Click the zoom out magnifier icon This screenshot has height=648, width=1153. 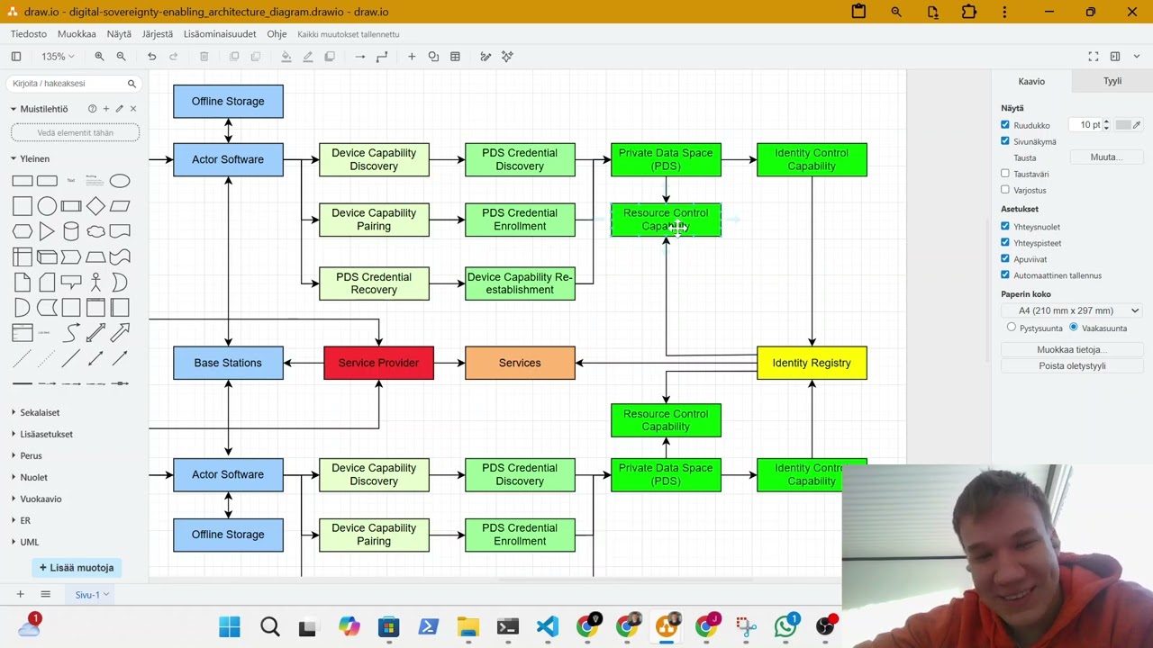click(121, 57)
